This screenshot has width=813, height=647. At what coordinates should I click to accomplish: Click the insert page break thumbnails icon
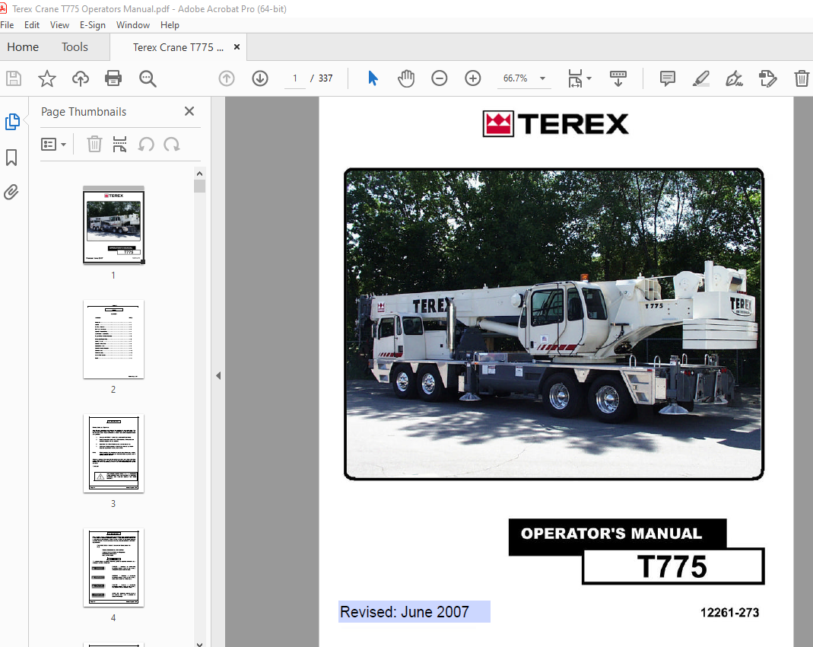[119, 144]
